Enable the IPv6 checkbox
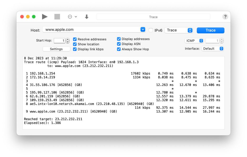 click(x=151, y=30)
